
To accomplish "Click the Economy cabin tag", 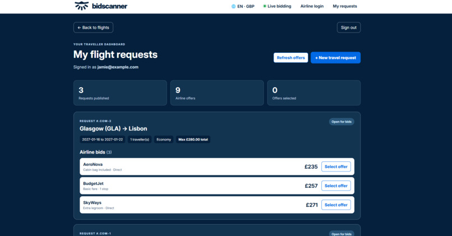I will point(164,139).
